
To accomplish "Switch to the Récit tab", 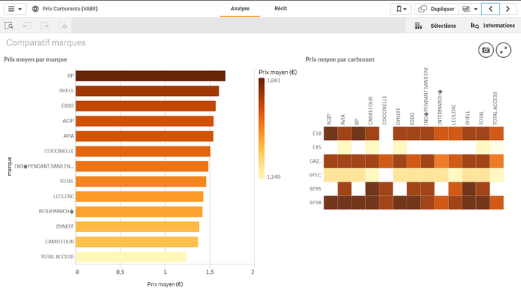I will click(280, 9).
